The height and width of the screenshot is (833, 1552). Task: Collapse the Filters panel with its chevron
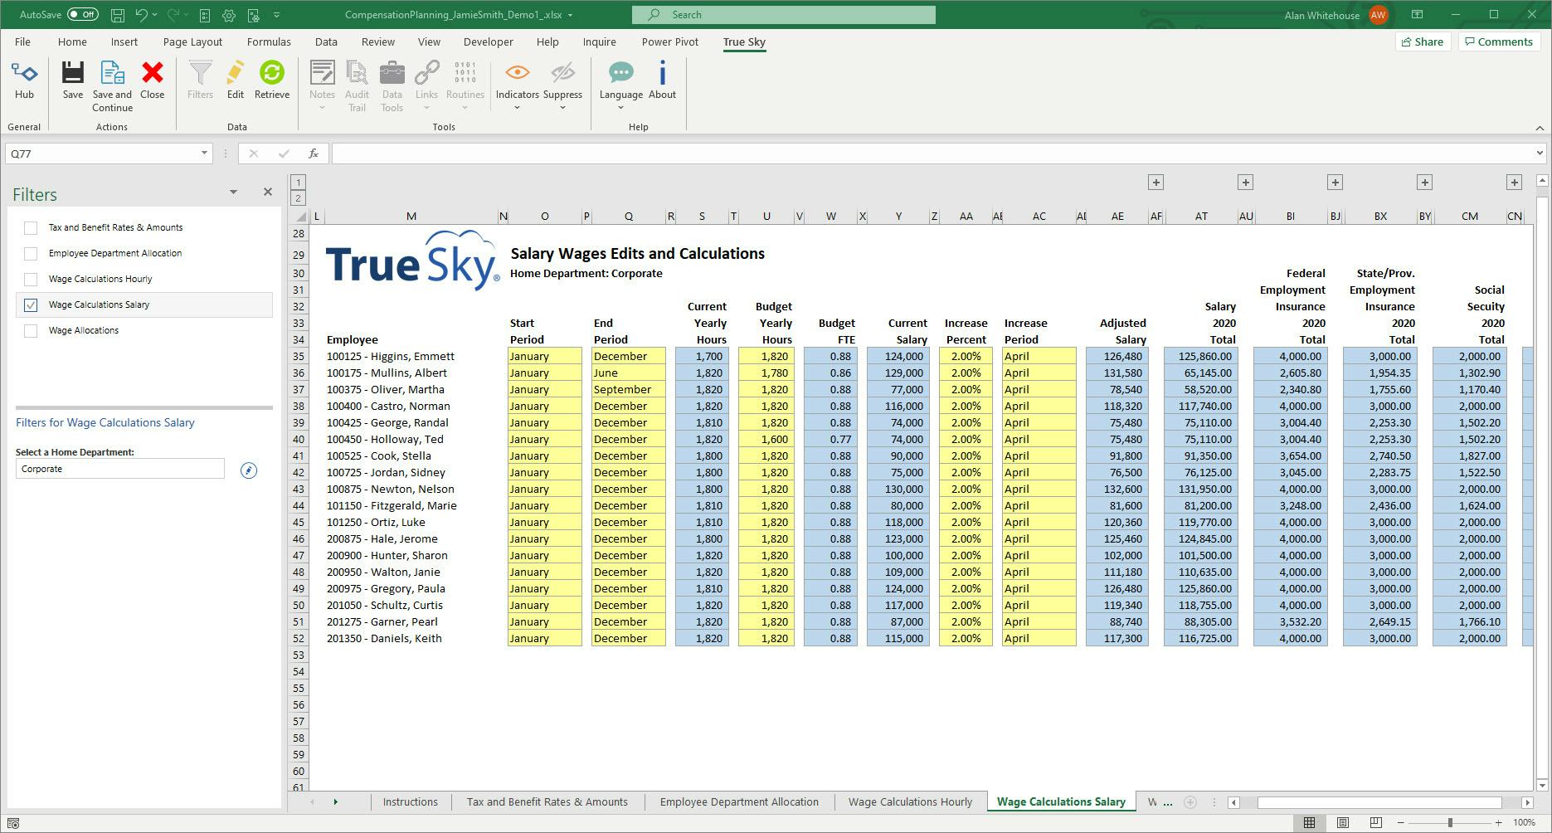233,192
